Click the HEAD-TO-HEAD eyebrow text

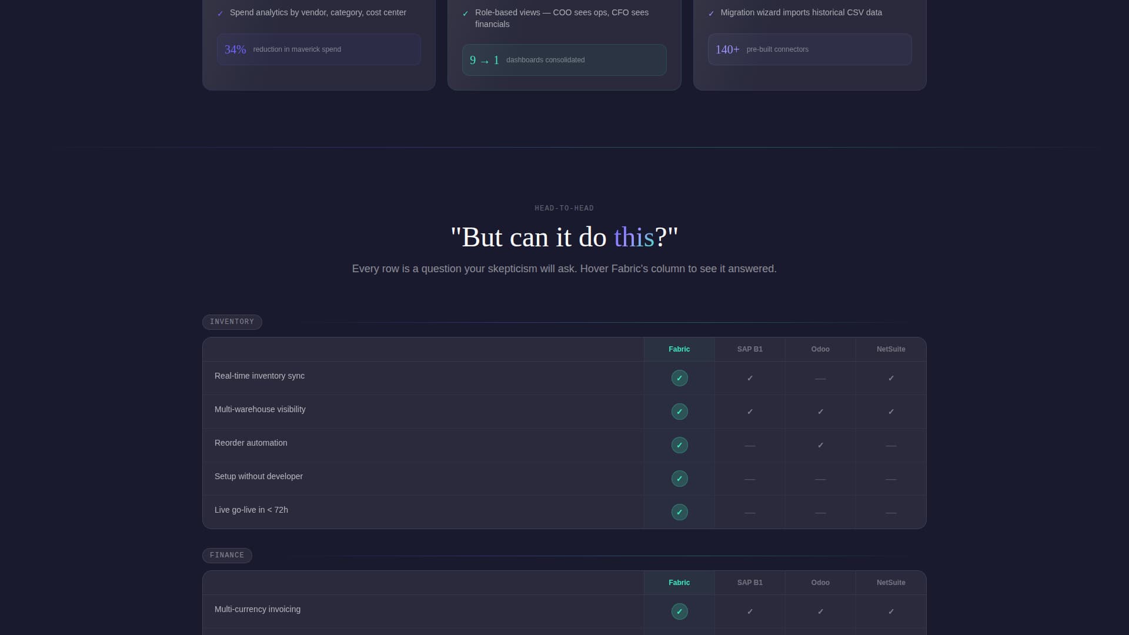(x=564, y=208)
